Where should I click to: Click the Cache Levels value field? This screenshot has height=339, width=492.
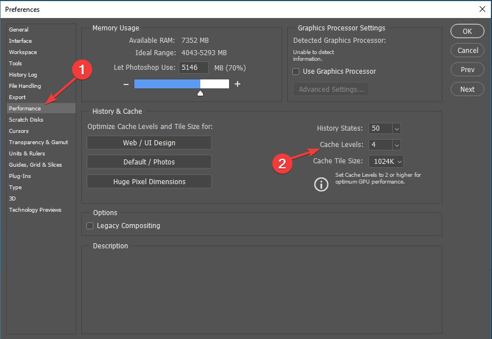point(380,145)
